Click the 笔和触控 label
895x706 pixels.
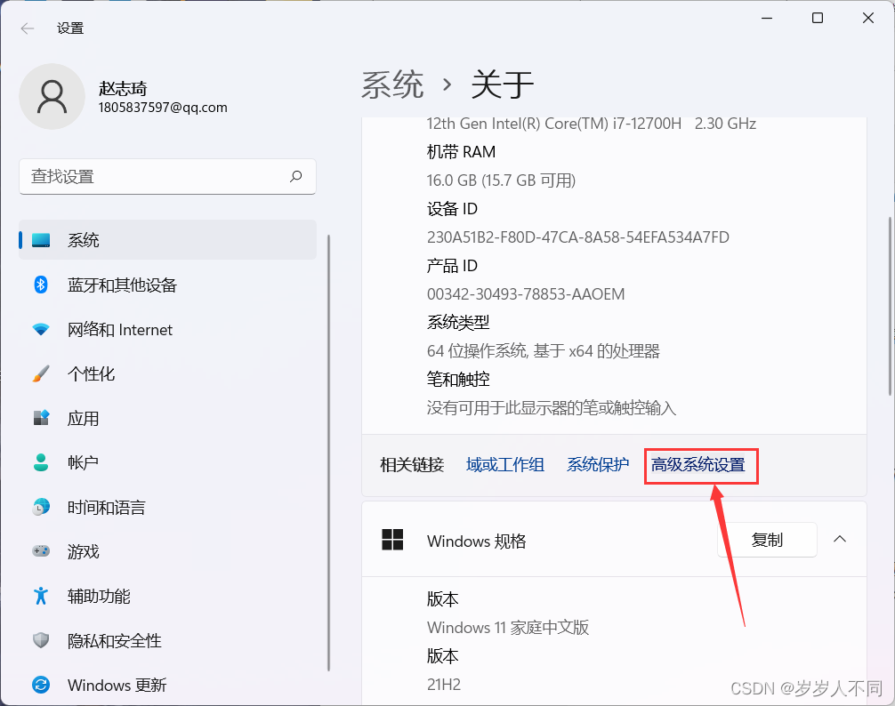point(458,380)
